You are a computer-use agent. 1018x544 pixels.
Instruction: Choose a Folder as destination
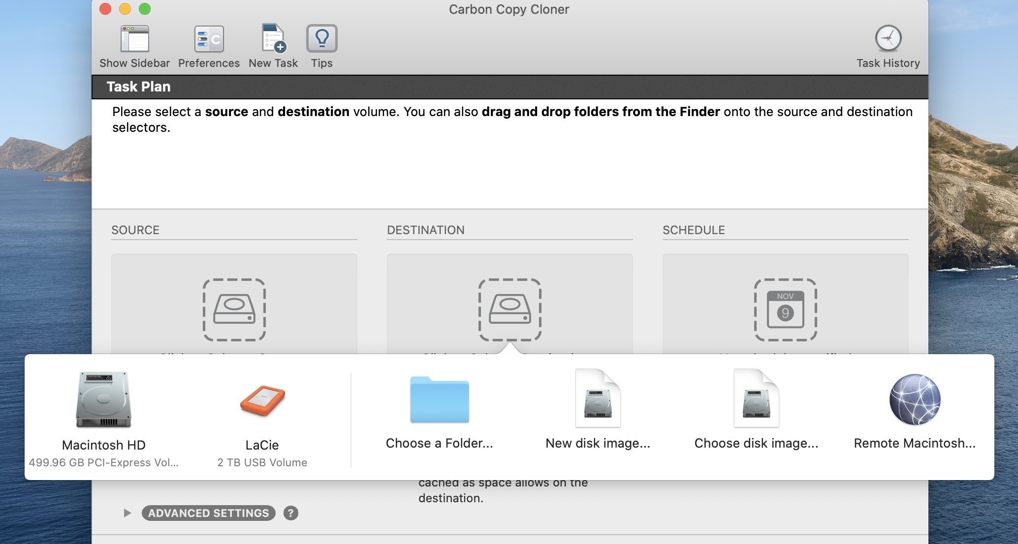coord(440,399)
